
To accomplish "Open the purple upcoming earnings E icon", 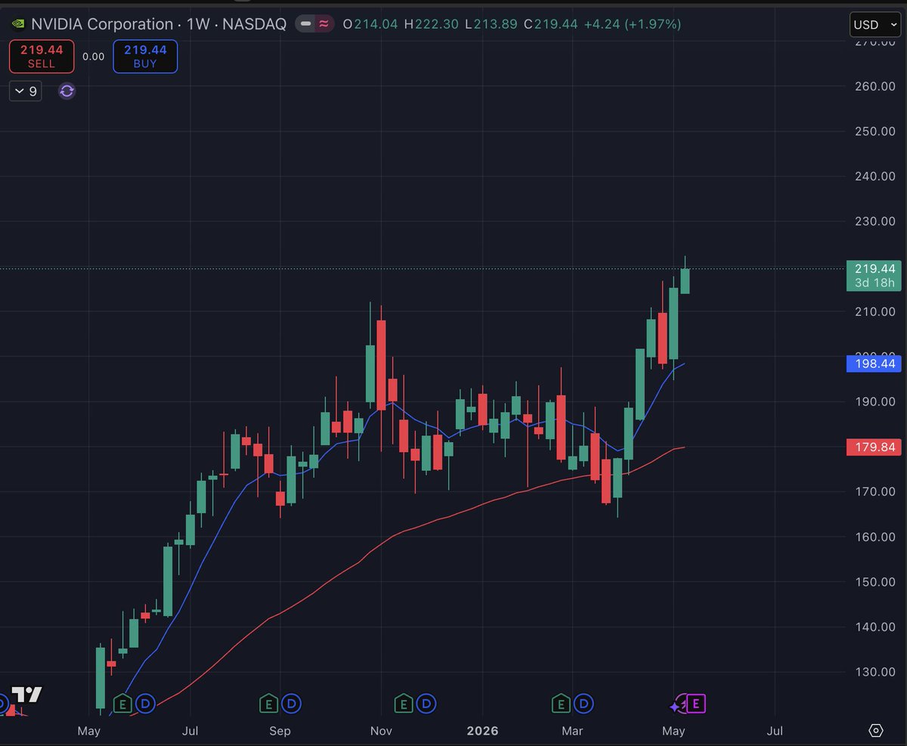I will tap(697, 704).
